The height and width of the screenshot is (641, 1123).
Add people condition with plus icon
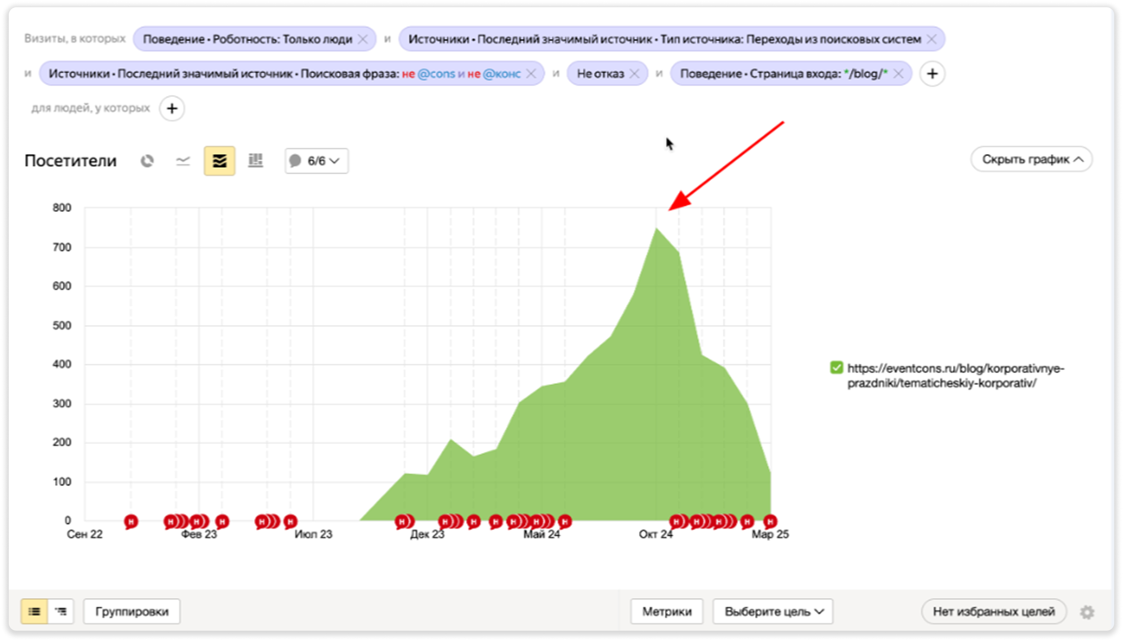(x=172, y=108)
